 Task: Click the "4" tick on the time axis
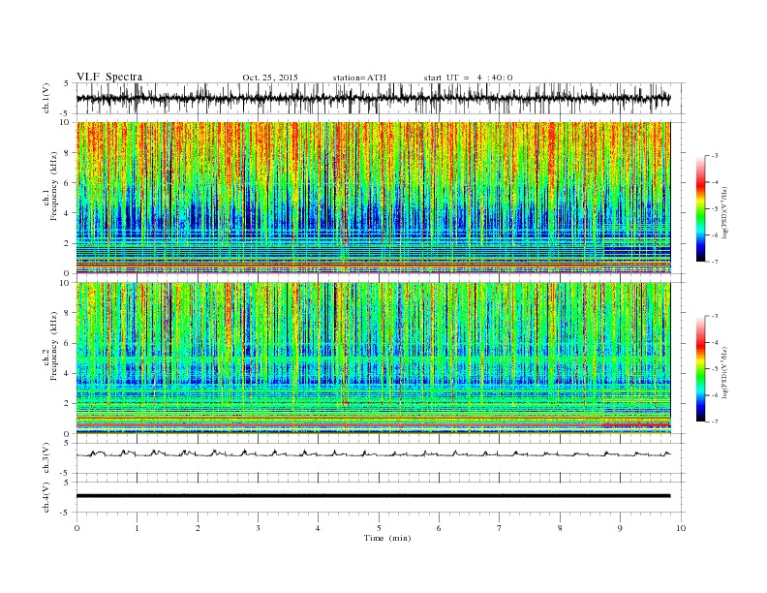(x=318, y=528)
